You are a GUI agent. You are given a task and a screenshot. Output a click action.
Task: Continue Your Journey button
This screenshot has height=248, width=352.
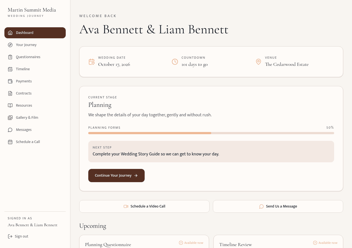point(116,176)
